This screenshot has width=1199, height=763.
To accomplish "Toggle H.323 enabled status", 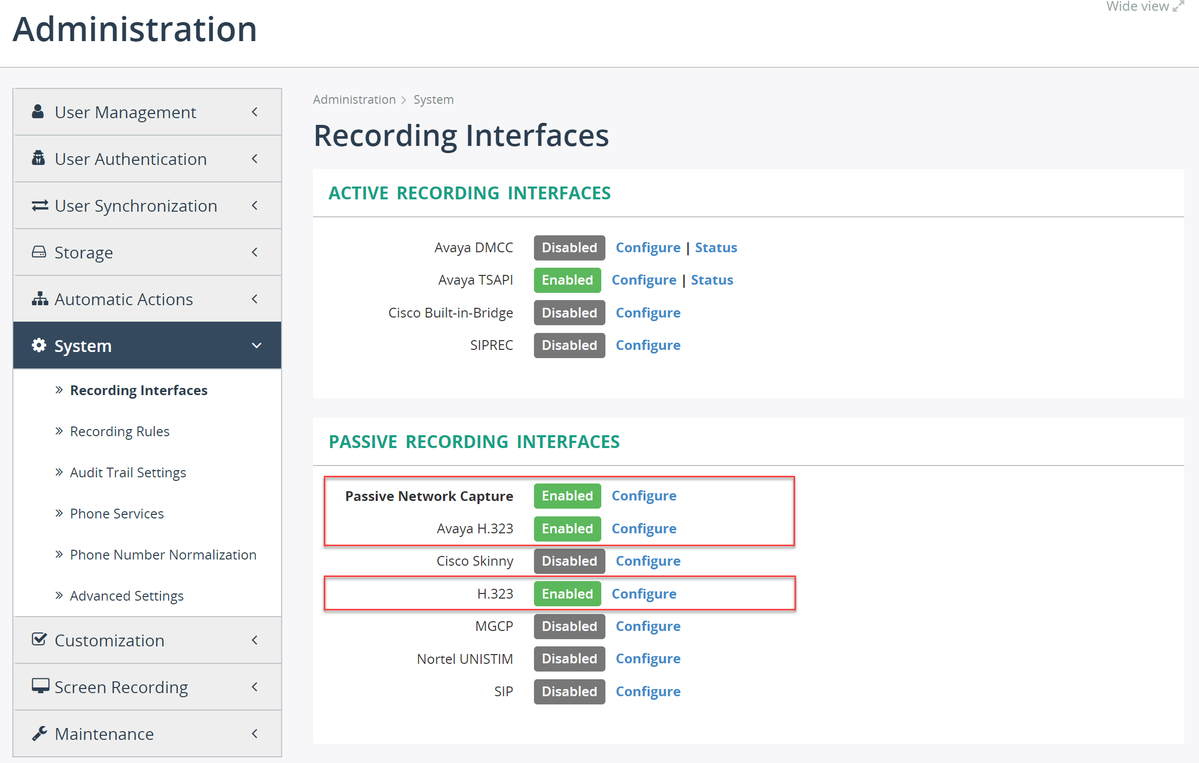I will point(567,593).
